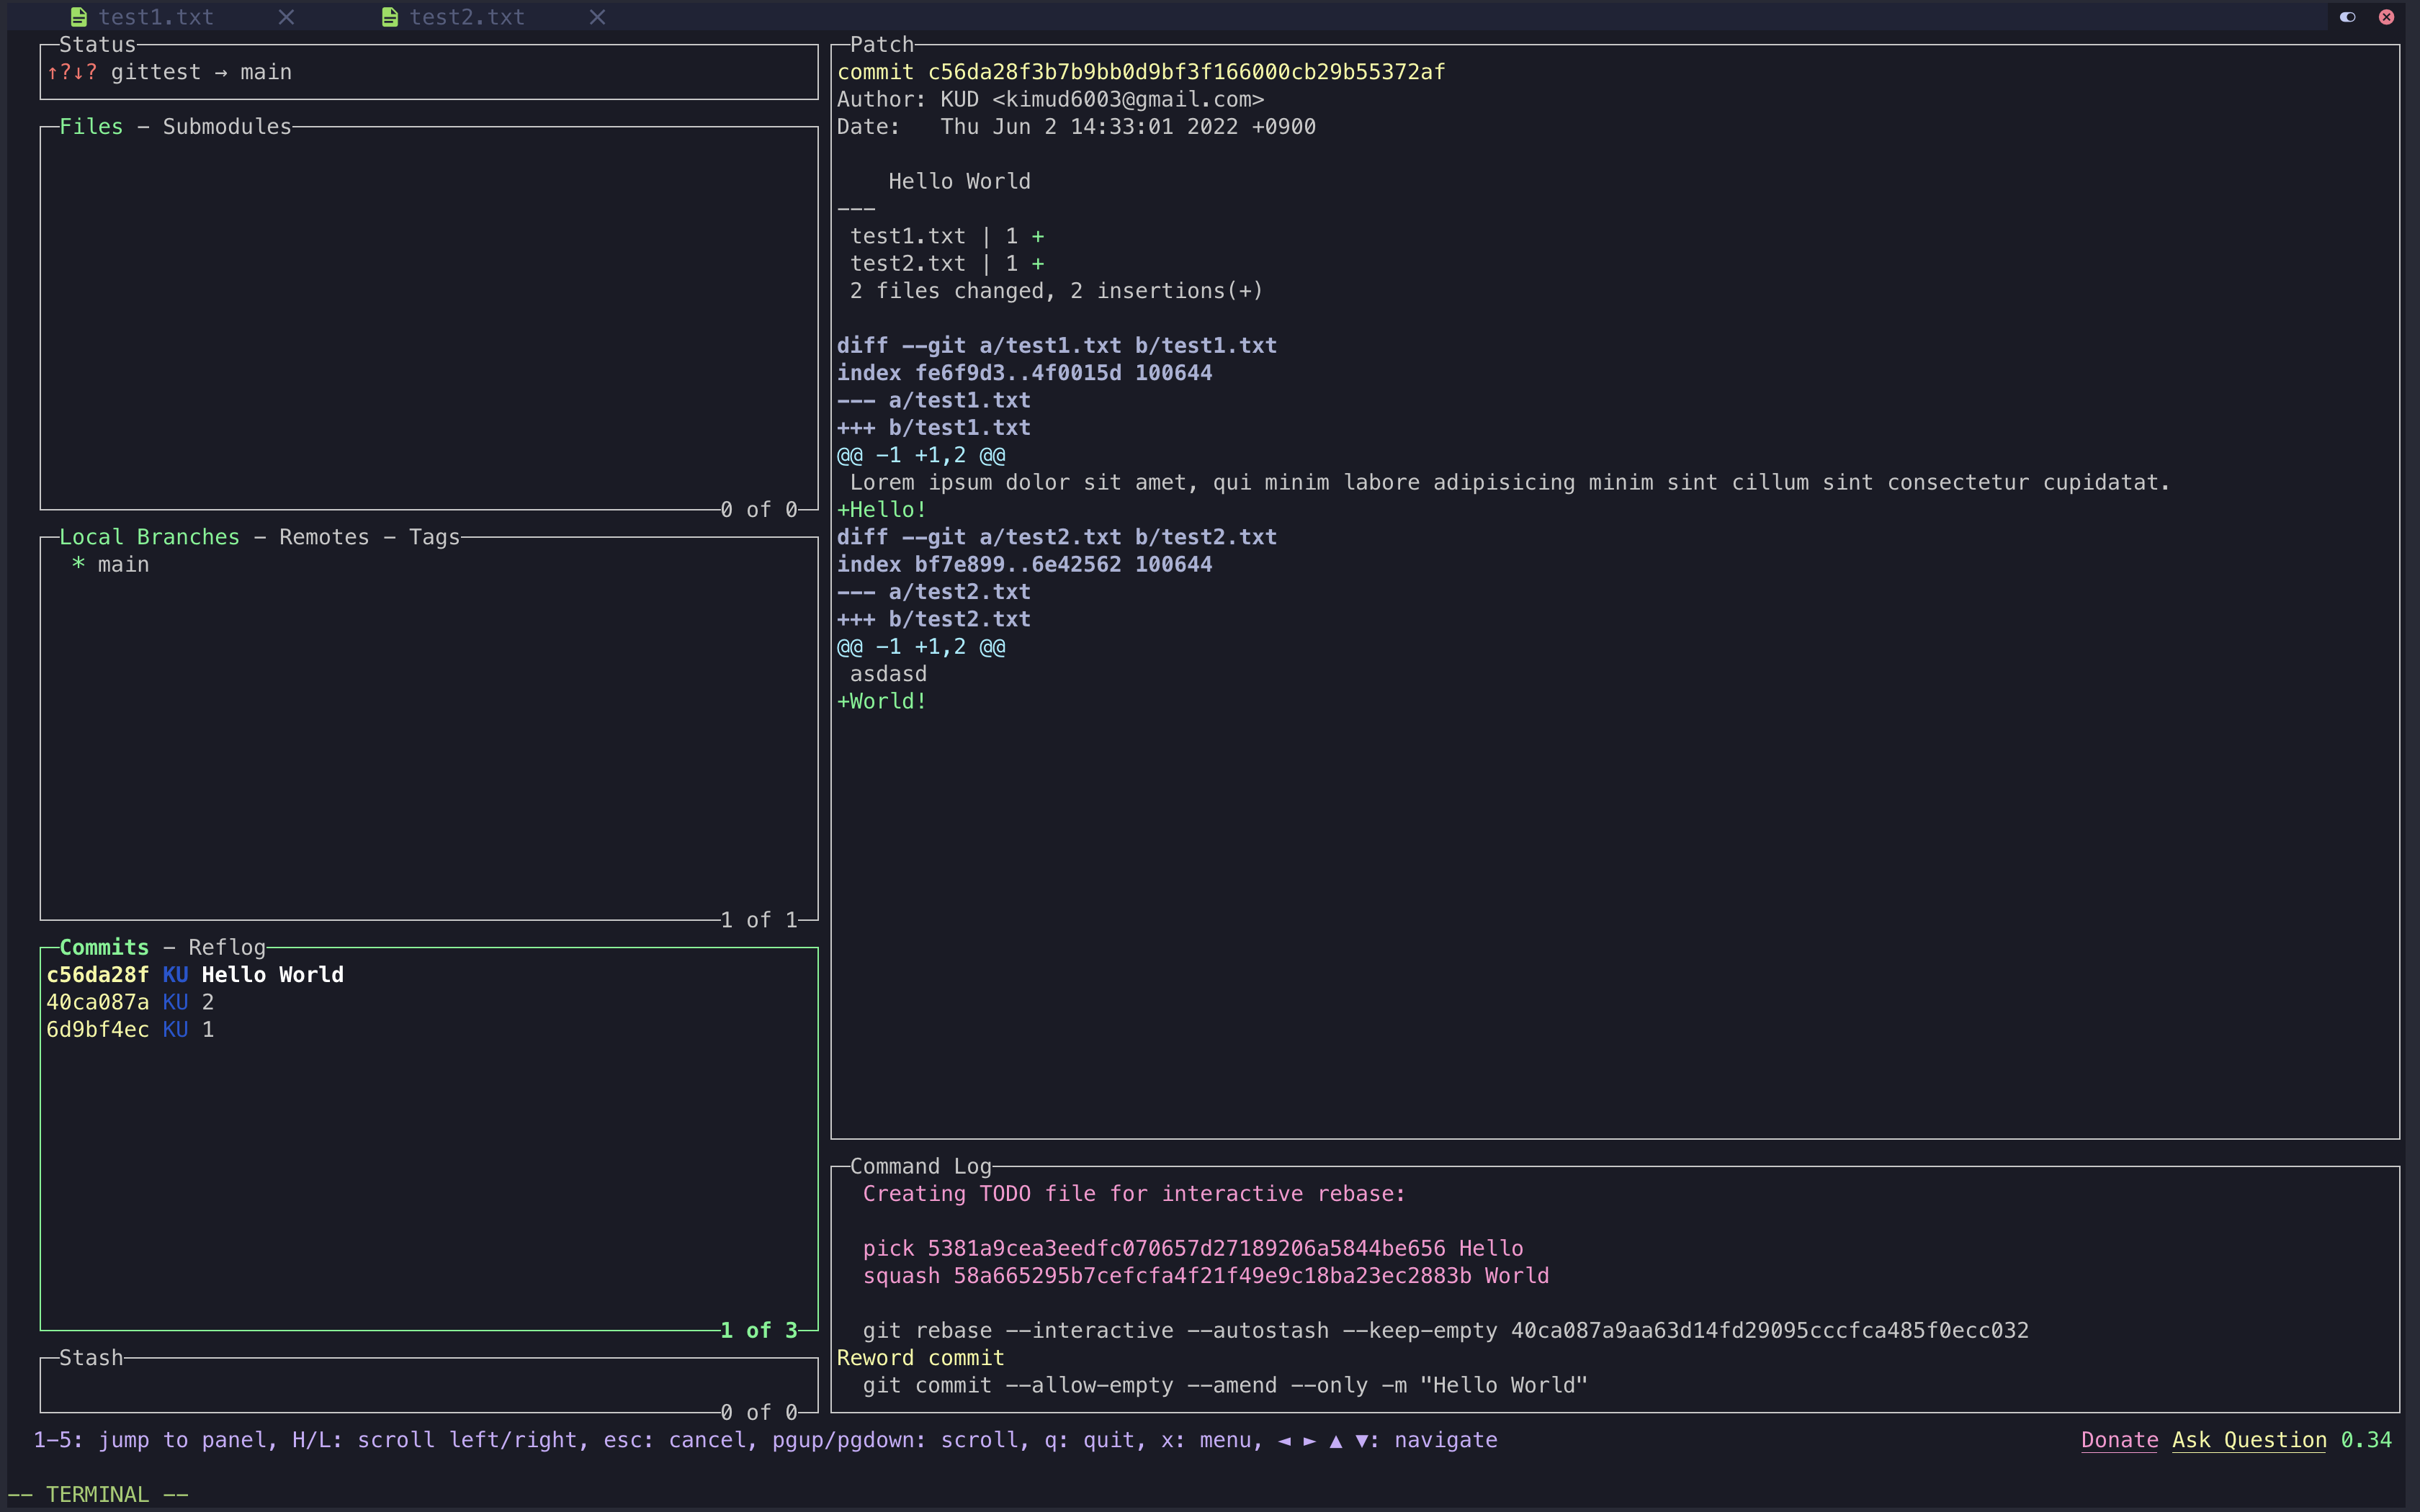Click the test2.txt file icon in tab bar
Image resolution: width=2420 pixels, height=1512 pixels.
(390, 17)
